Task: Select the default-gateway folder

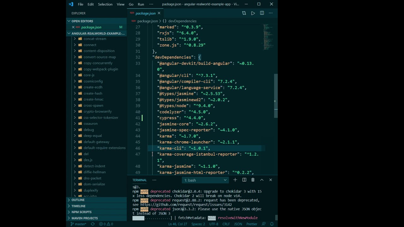Action: pos(97,142)
